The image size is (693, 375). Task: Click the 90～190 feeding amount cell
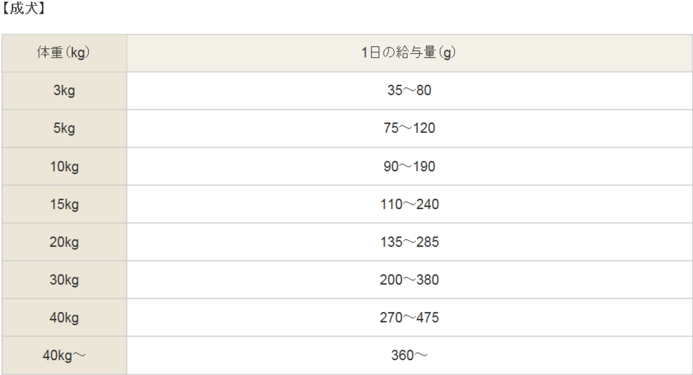[x=409, y=167]
